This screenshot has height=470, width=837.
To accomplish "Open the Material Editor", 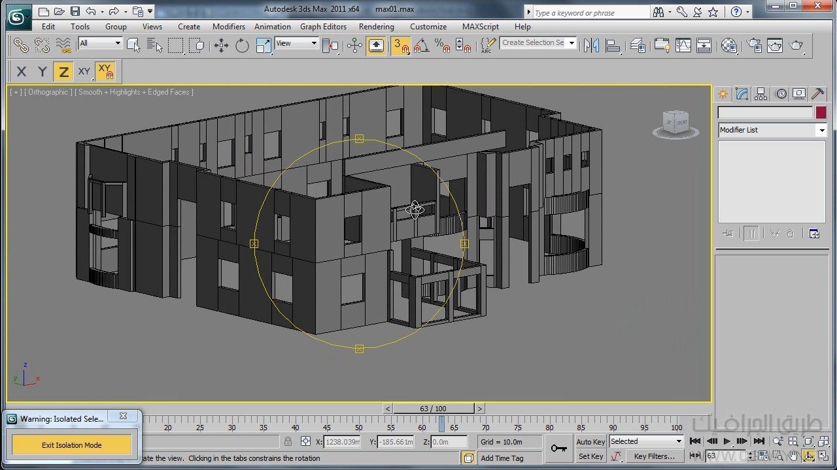I will [729, 45].
